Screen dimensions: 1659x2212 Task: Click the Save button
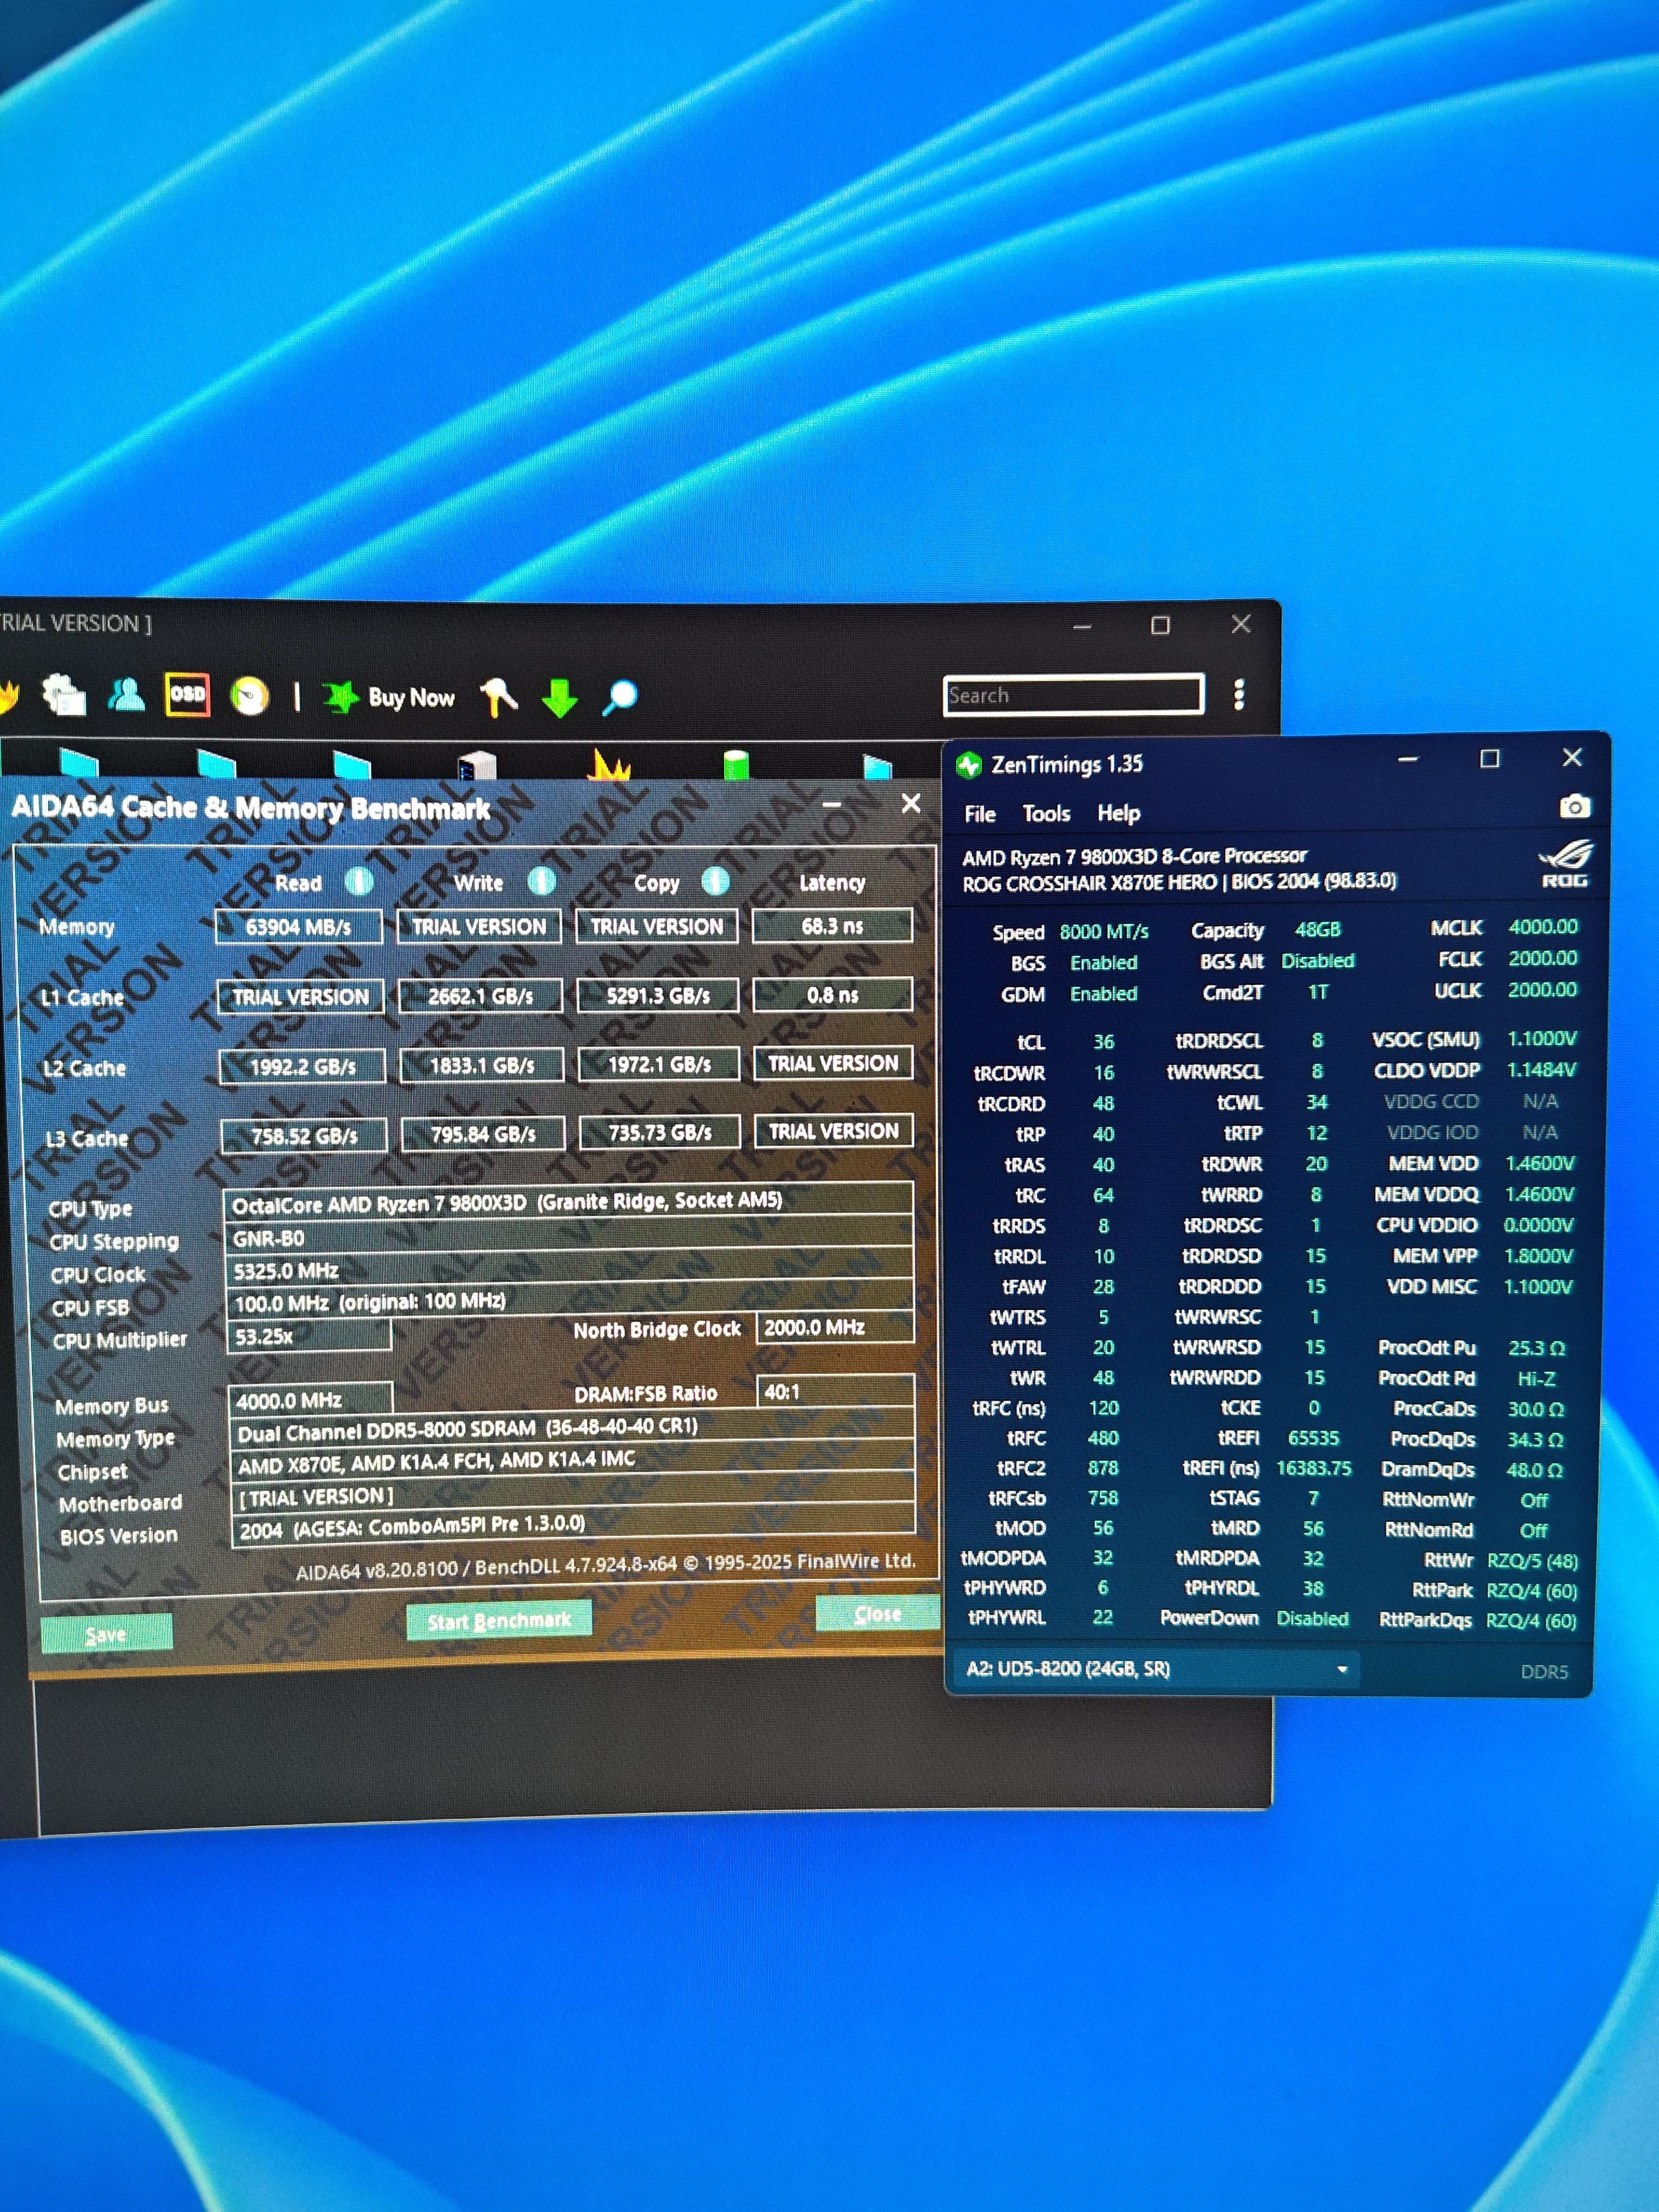coord(106,1634)
